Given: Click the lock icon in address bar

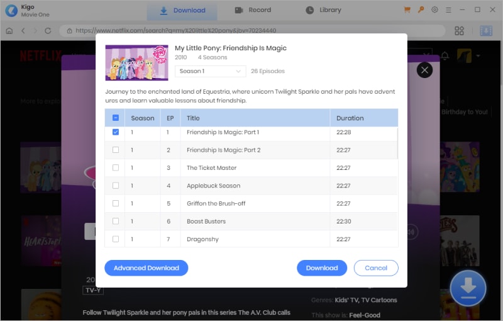Looking at the screenshot, I should pyautogui.click(x=69, y=31).
